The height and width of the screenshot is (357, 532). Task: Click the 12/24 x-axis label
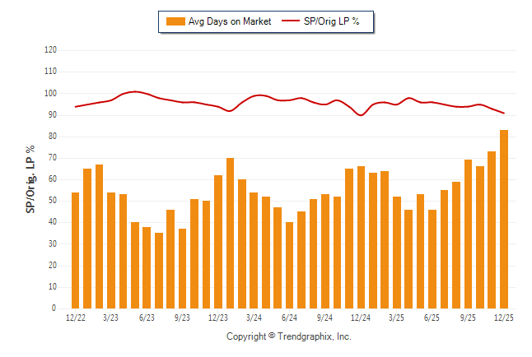(x=360, y=318)
